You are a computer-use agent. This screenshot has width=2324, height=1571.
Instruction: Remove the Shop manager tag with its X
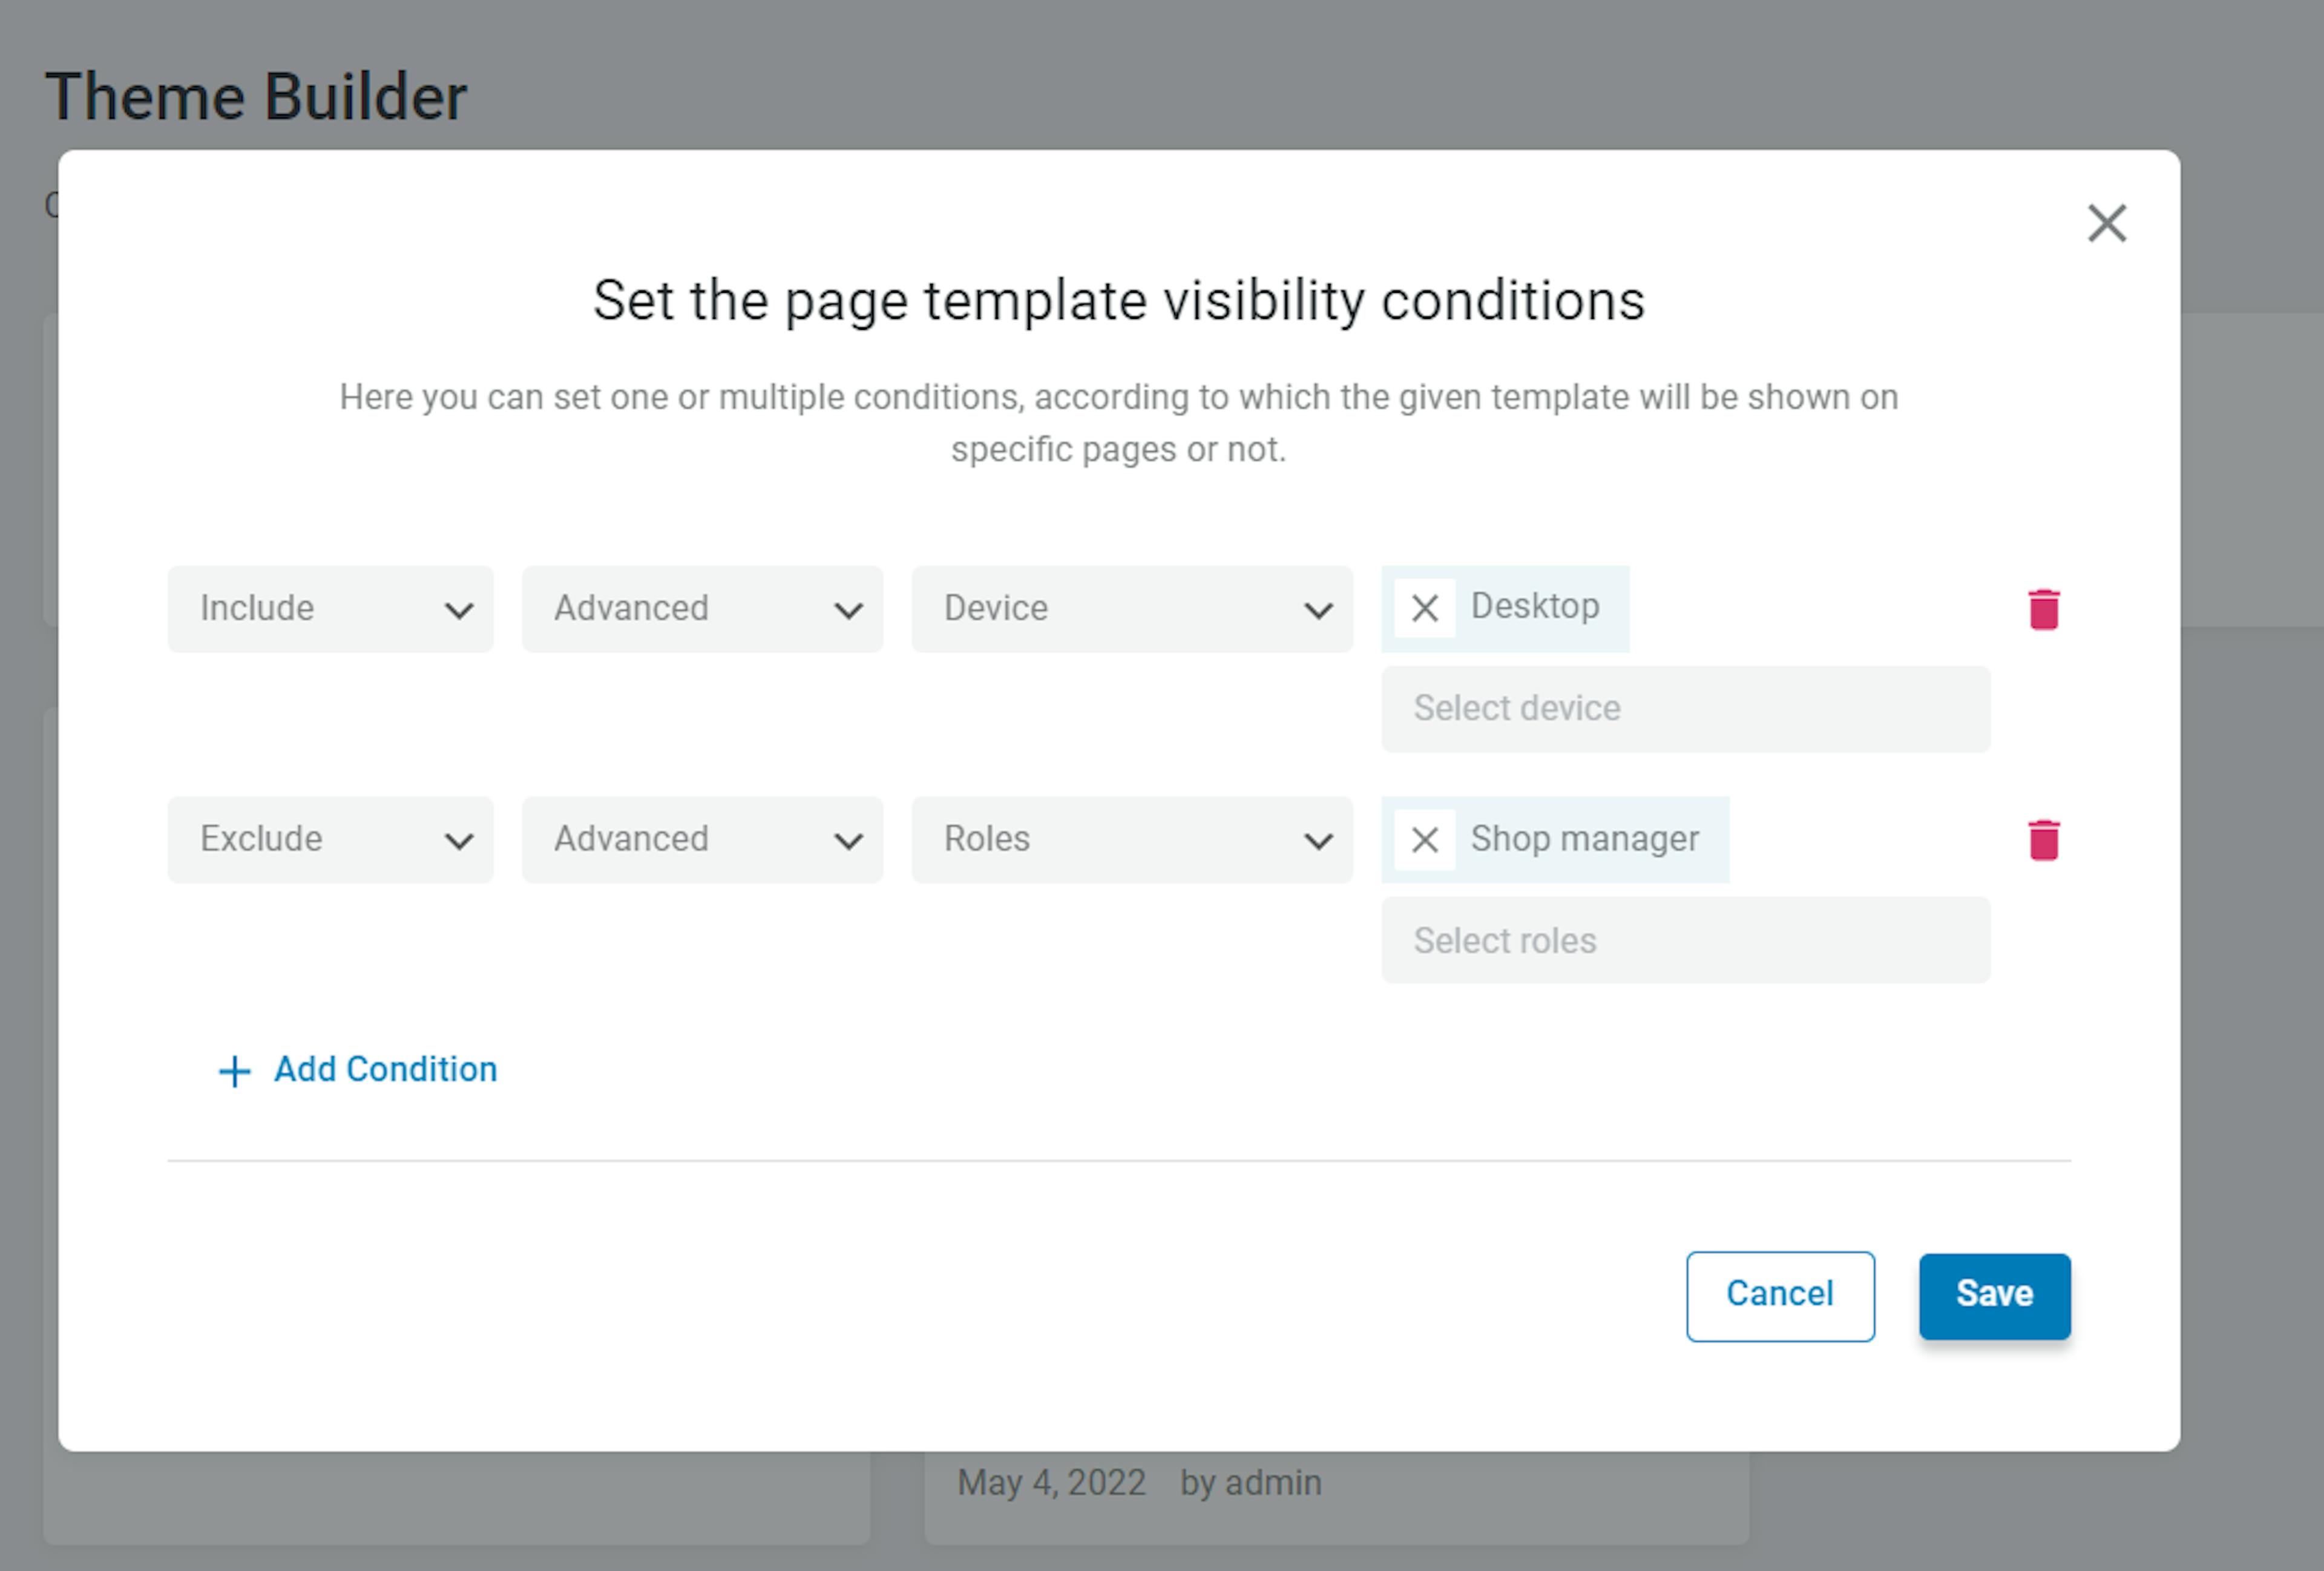pyautogui.click(x=1424, y=840)
